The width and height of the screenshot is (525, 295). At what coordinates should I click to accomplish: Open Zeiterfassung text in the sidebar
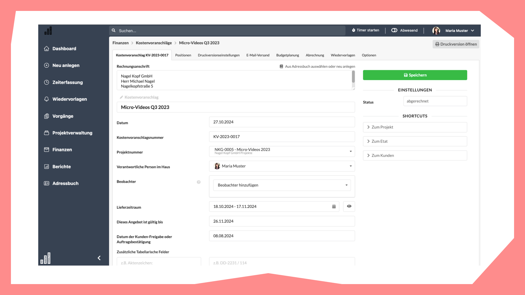pyautogui.click(x=68, y=82)
